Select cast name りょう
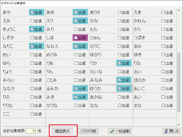183x137 pixels. tap(7, 72)
